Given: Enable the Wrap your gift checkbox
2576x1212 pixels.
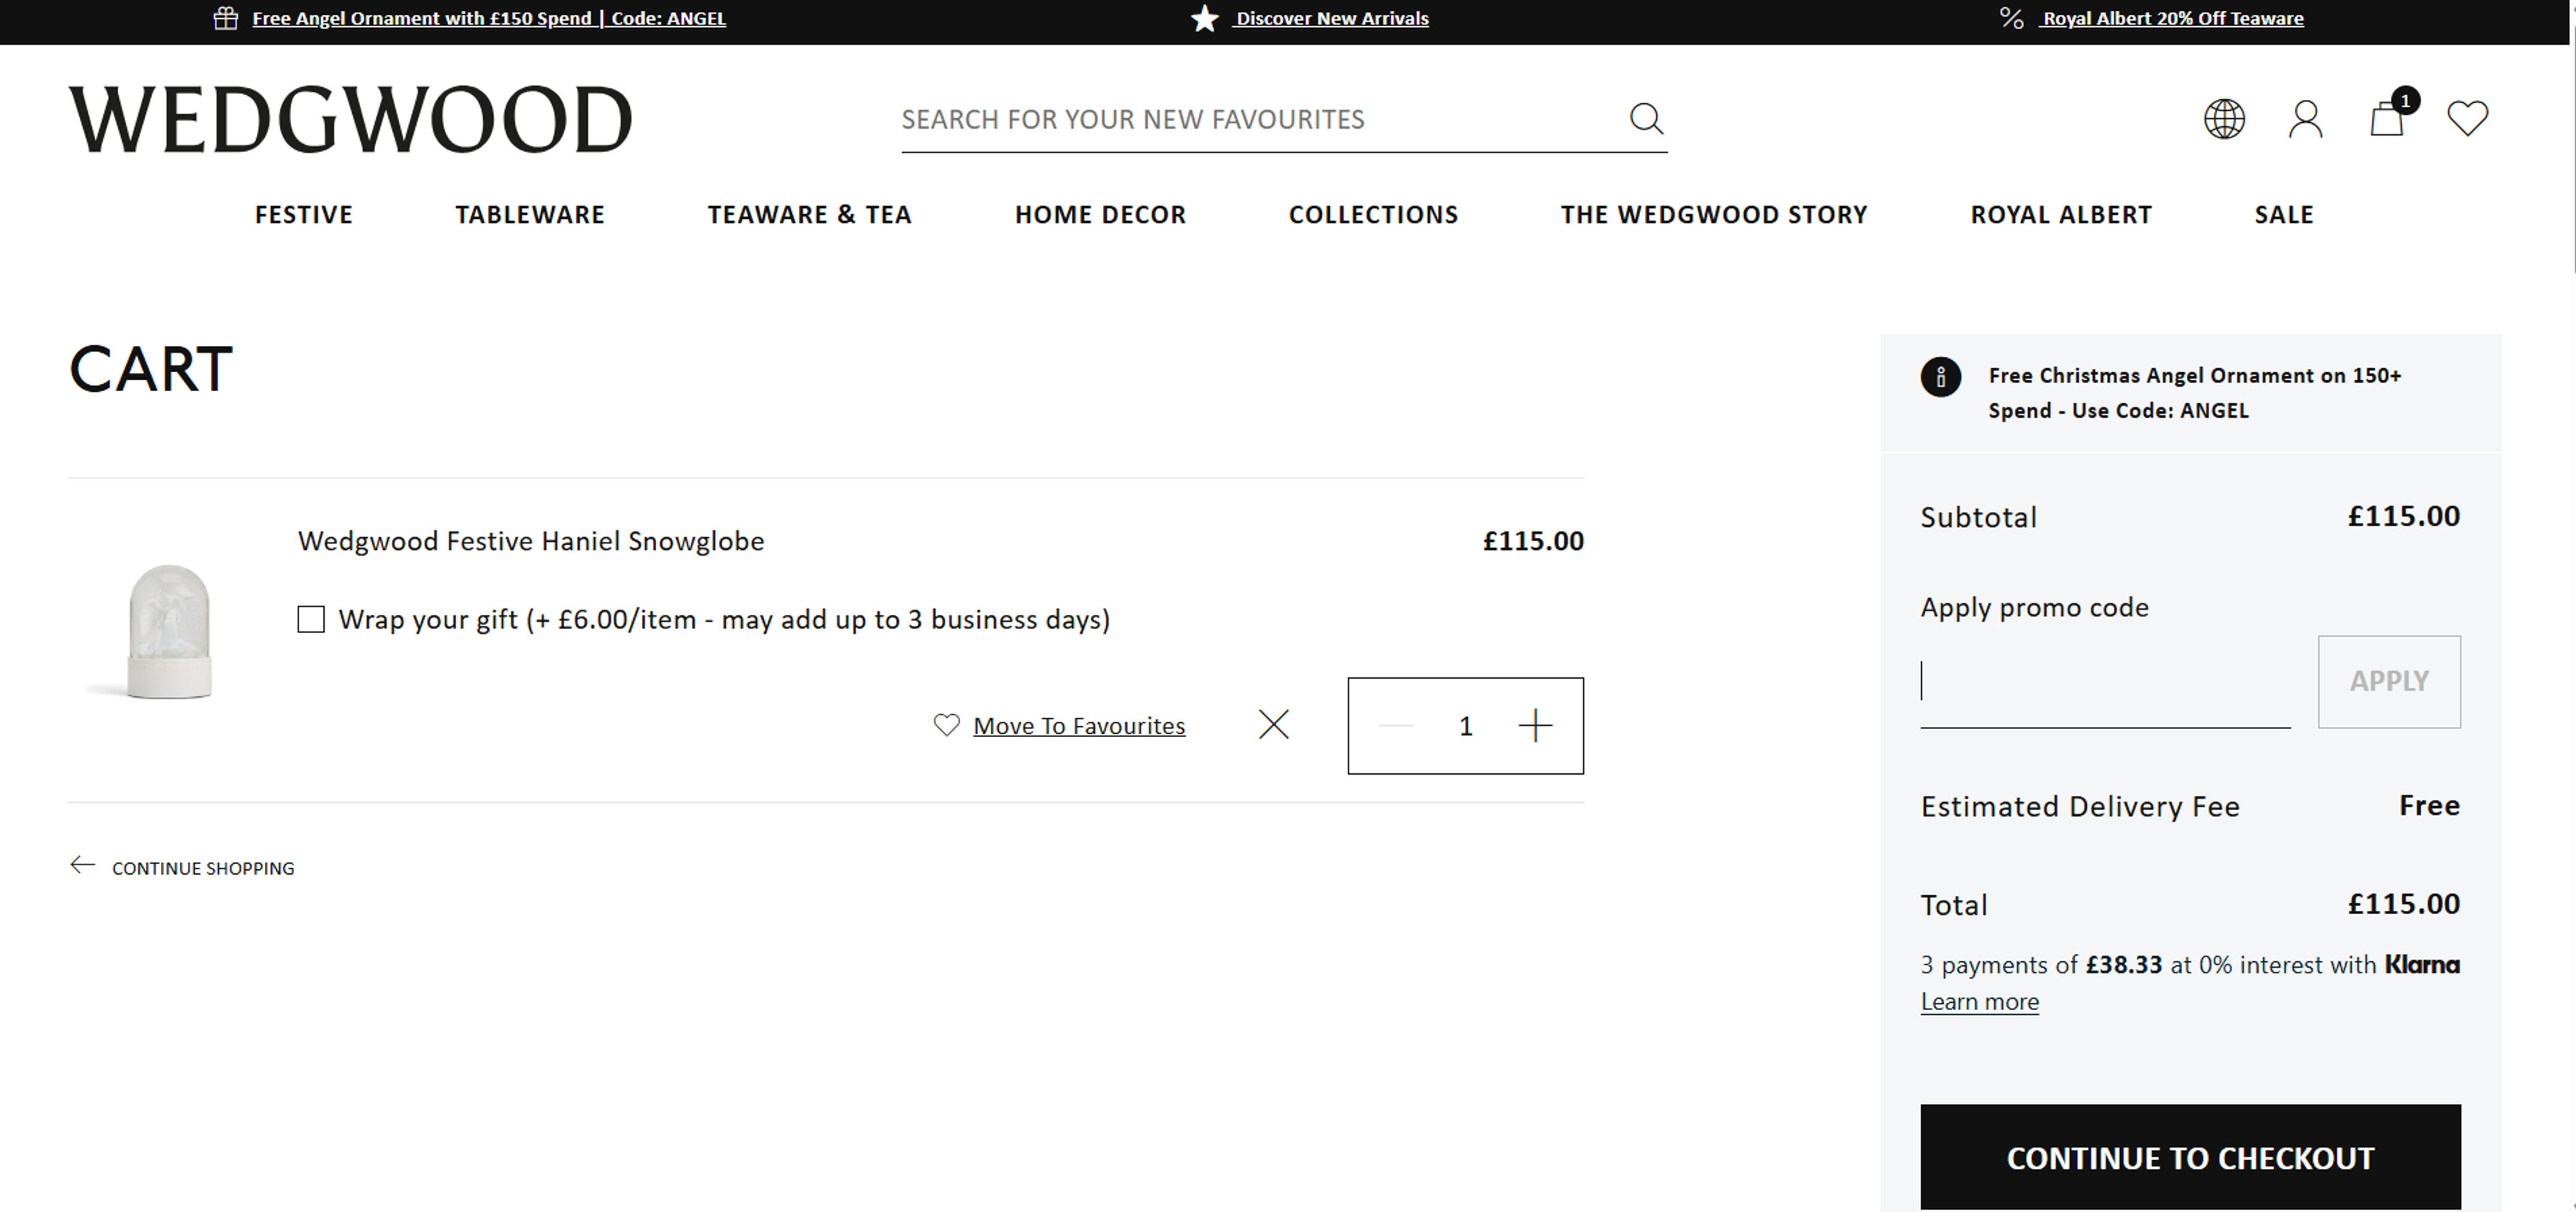Looking at the screenshot, I should click(x=310, y=619).
